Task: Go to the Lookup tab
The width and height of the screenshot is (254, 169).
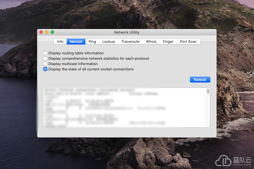Action: 109,41
